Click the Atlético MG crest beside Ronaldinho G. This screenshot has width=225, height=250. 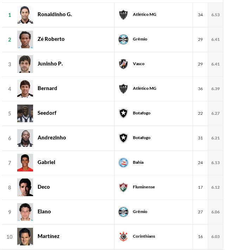[123, 15]
